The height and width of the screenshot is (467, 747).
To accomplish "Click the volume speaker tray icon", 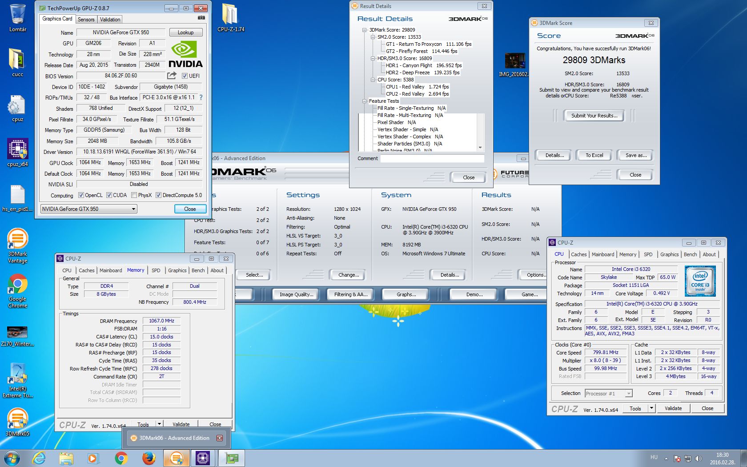I will point(699,459).
